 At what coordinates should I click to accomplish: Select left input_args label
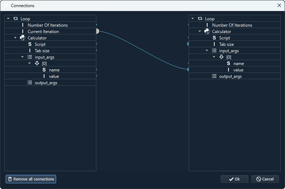click(x=44, y=57)
